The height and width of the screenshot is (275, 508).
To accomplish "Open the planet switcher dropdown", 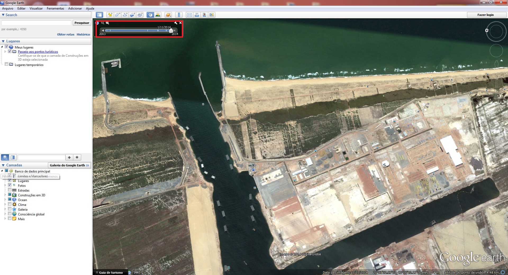I will tap(168, 15).
